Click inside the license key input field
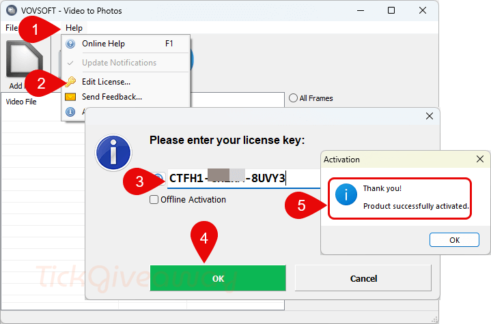 click(244, 178)
